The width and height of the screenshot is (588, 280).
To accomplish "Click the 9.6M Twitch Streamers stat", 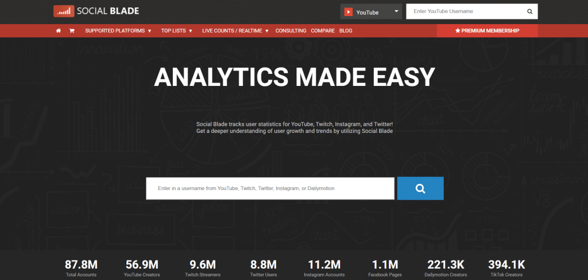I will pos(203,269).
